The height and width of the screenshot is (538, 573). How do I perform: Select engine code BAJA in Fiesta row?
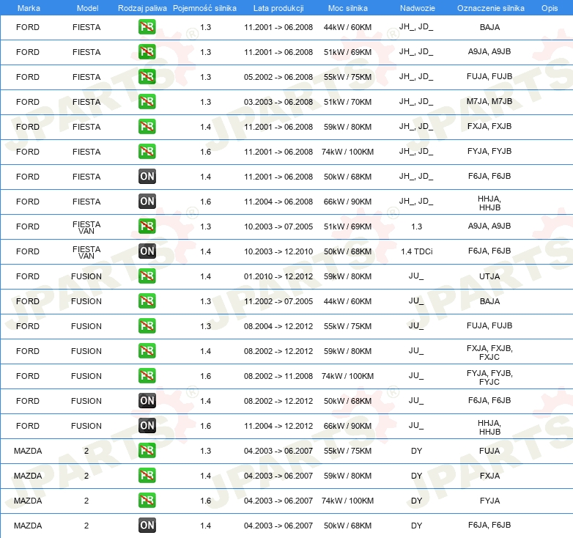click(489, 27)
